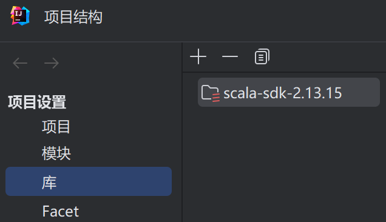Screen dimensions: 386x222
Task: Click blank toolbar space right of copy icon
Action: point(327,57)
